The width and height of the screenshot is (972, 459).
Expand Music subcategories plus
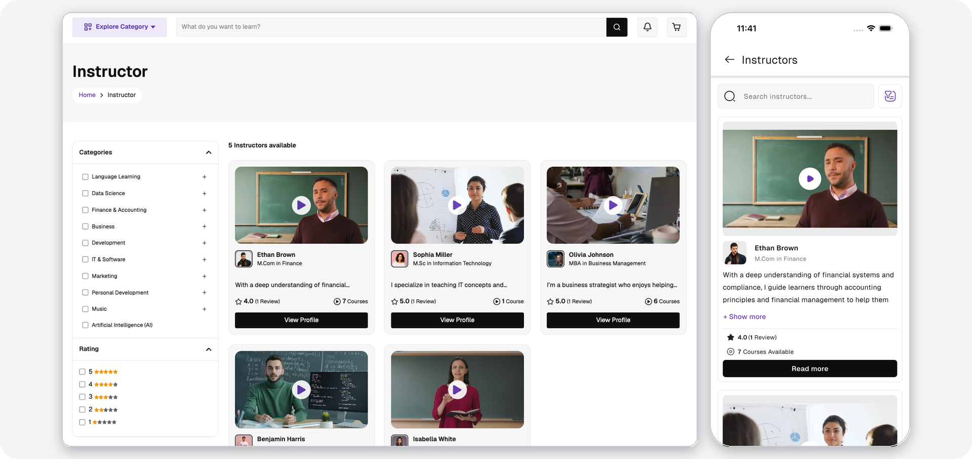point(205,309)
